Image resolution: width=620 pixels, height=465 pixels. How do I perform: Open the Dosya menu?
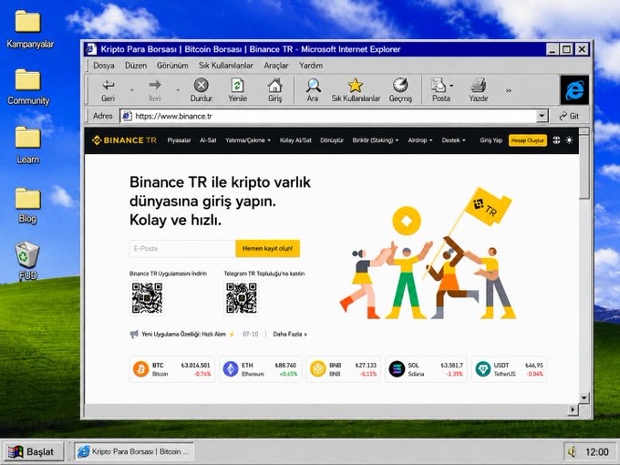[104, 66]
